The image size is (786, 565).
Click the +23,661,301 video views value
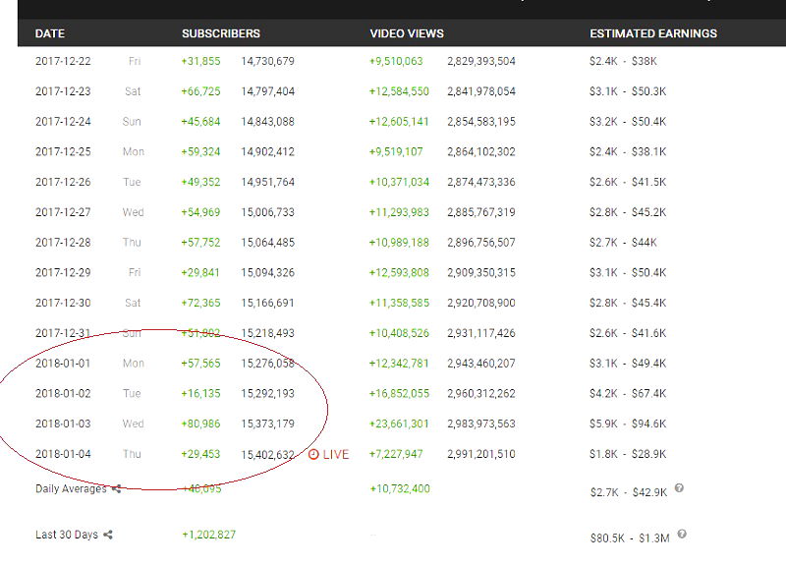[x=399, y=424]
